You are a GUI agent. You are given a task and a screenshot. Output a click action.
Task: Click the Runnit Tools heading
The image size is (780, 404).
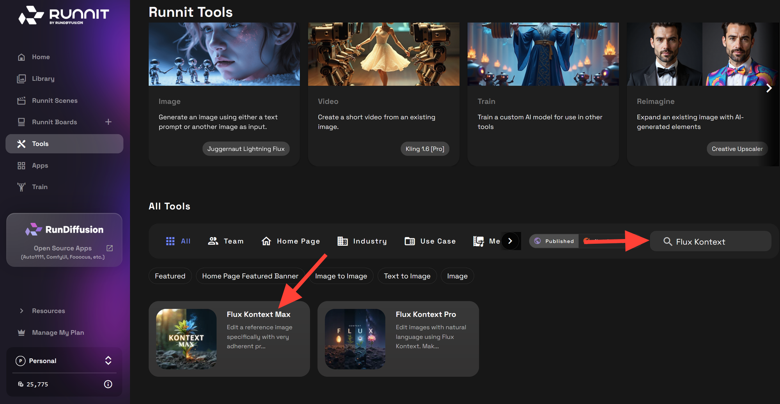tap(191, 12)
